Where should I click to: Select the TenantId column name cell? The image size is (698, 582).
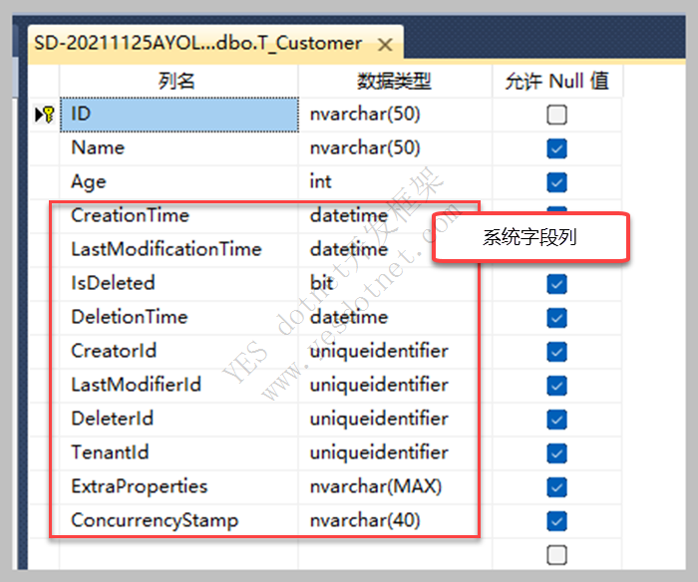tap(178, 452)
